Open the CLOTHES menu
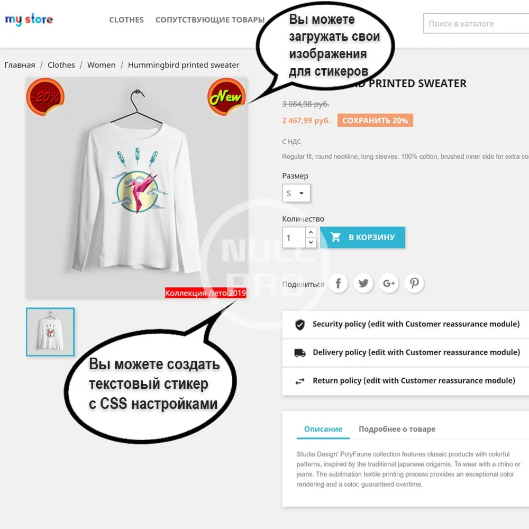 point(126,20)
